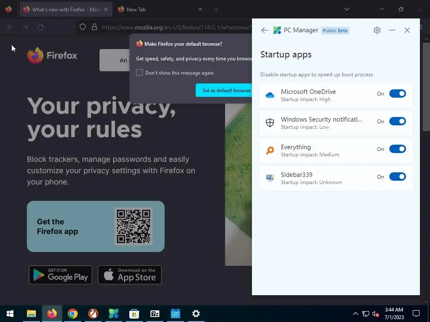Reload the Firefox page

pyautogui.click(x=40, y=27)
